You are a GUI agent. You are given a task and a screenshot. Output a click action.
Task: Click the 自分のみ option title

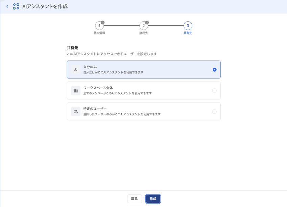[x=90, y=67]
